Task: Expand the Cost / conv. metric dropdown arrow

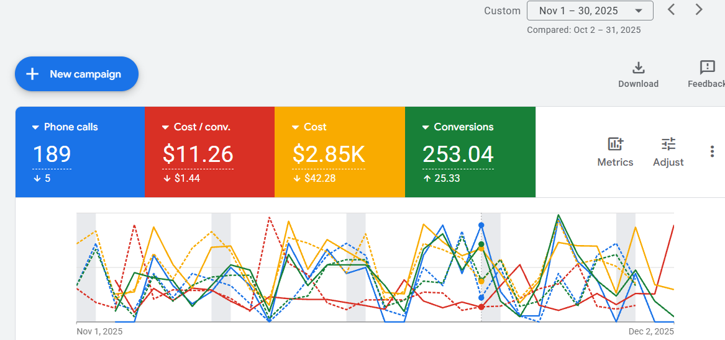Action: (165, 127)
